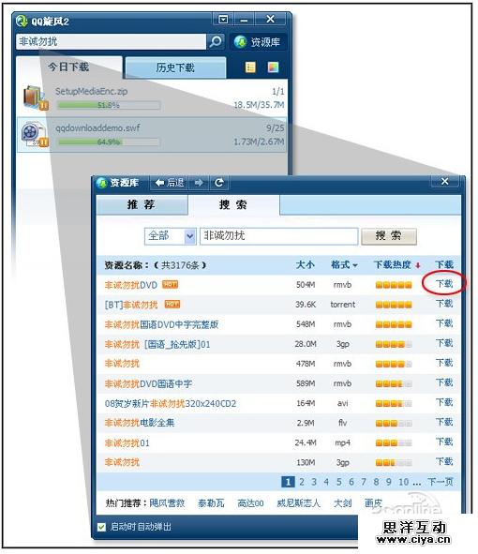
Task: Open 非诚勿扰国语DVD中字完整版 link
Action: (161, 324)
